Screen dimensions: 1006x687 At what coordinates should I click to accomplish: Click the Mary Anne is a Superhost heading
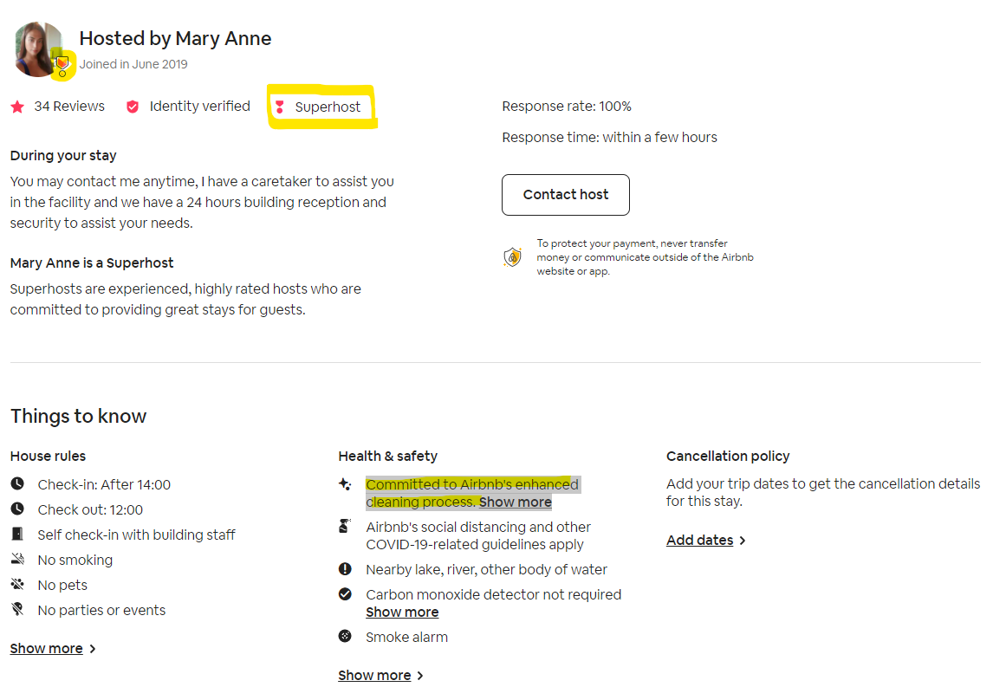[x=92, y=263]
